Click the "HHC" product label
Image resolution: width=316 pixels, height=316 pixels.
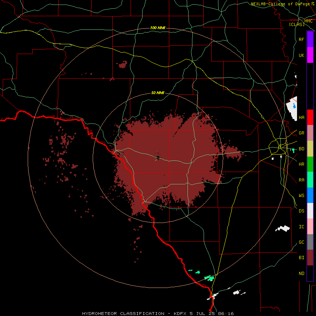point(308,21)
